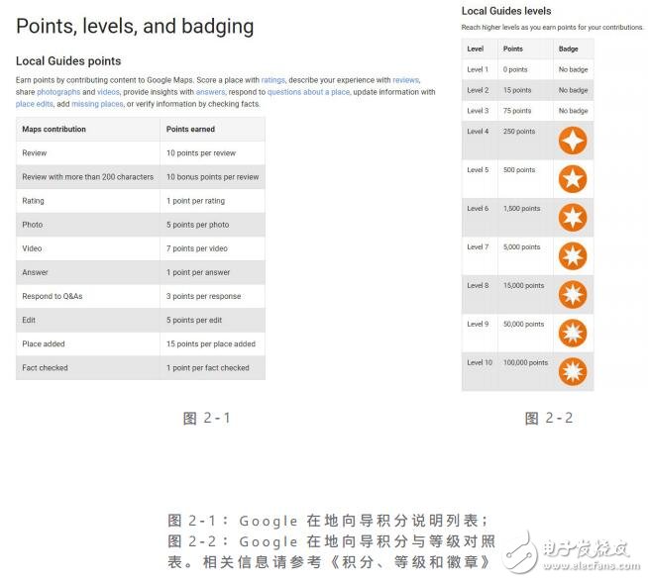Viewport: 648px width, 582px height.
Task: Open the ratings link
Action: pos(272,80)
